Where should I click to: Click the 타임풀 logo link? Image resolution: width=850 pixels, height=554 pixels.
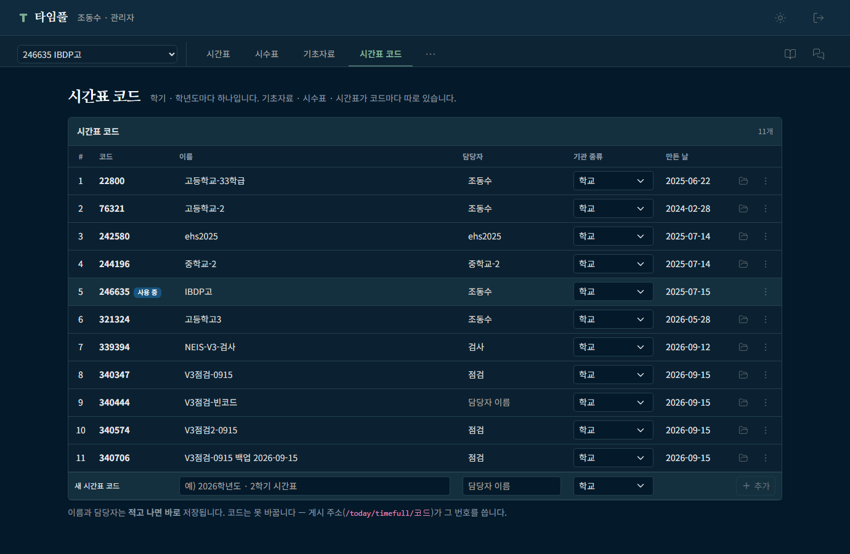pos(43,17)
